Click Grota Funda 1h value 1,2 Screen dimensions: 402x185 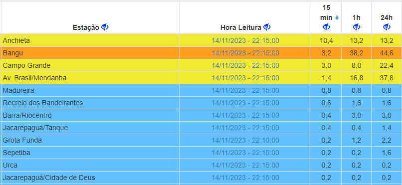(357, 141)
